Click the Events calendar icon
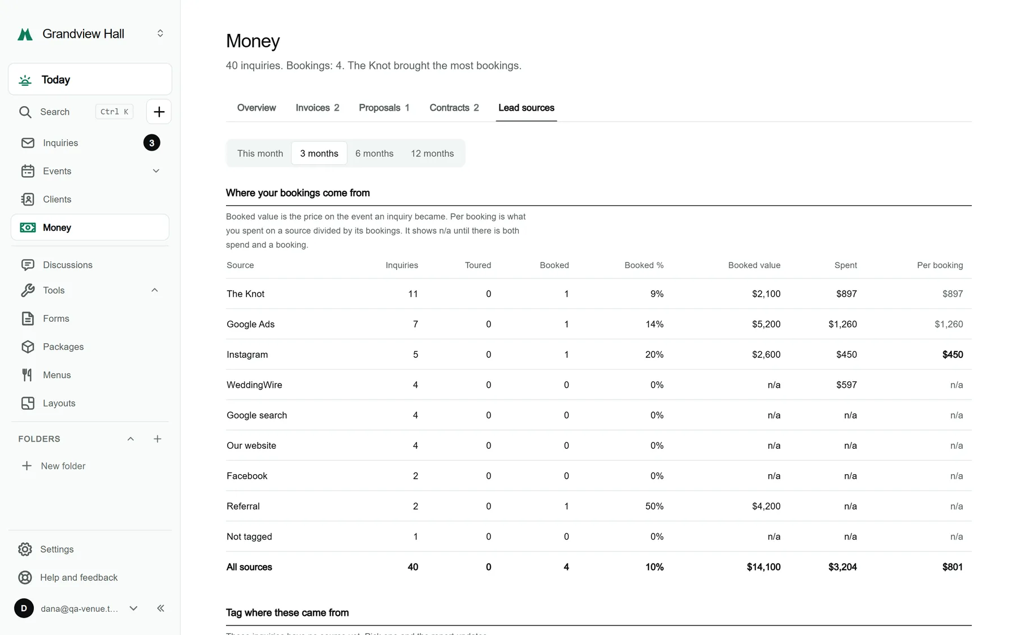Image resolution: width=1017 pixels, height=635 pixels. click(28, 171)
